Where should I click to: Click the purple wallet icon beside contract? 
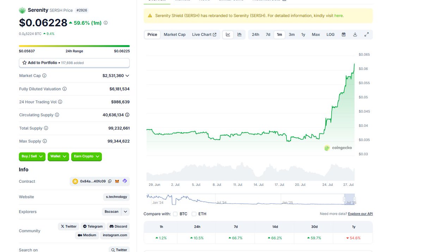click(125, 181)
